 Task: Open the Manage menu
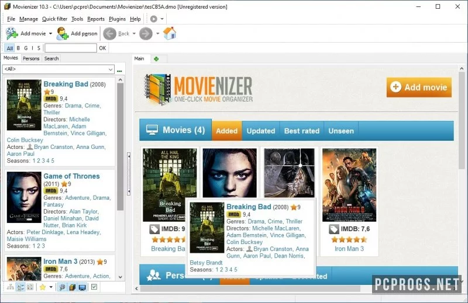pyautogui.click(x=29, y=19)
